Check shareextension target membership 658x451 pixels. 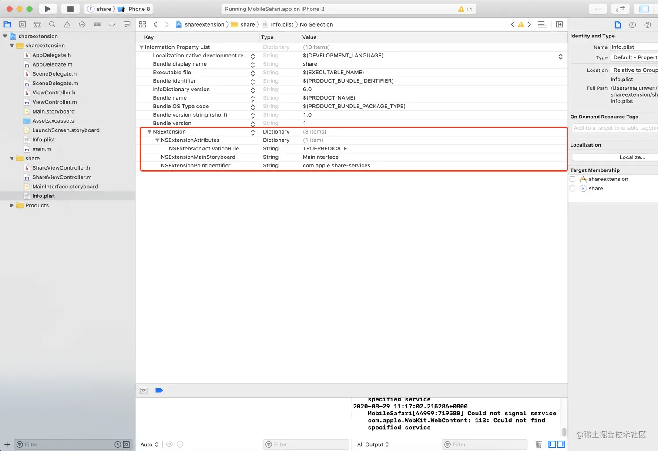click(x=573, y=179)
